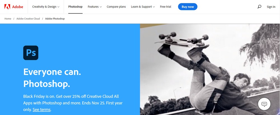The width and height of the screenshot is (280, 115).
Task: Expand the Features menu chevron
Action: pyautogui.click(x=101, y=7)
